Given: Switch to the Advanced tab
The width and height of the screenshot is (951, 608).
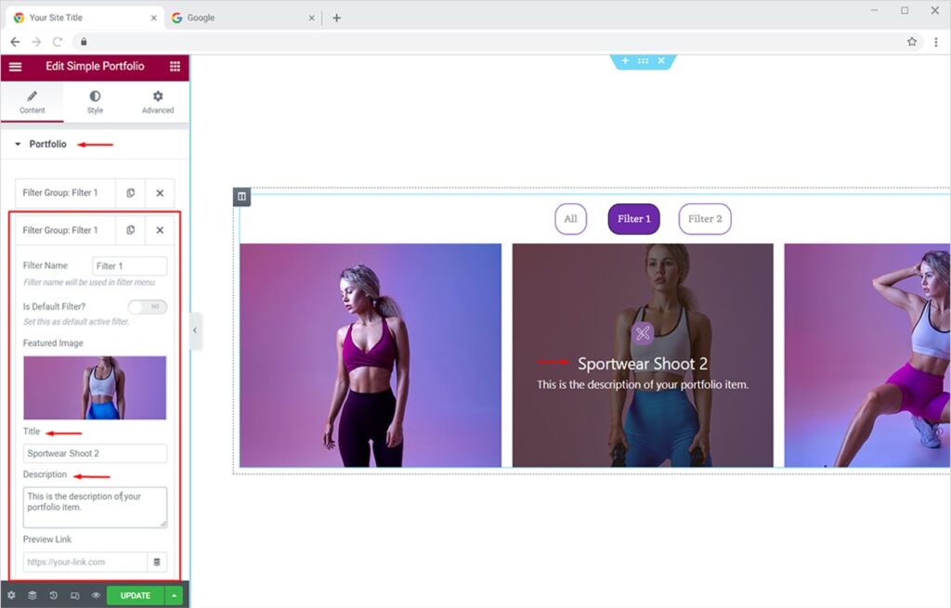Looking at the screenshot, I should [x=158, y=101].
